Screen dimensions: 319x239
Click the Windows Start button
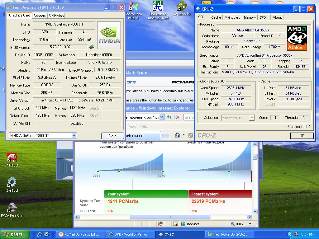[x=15, y=234]
